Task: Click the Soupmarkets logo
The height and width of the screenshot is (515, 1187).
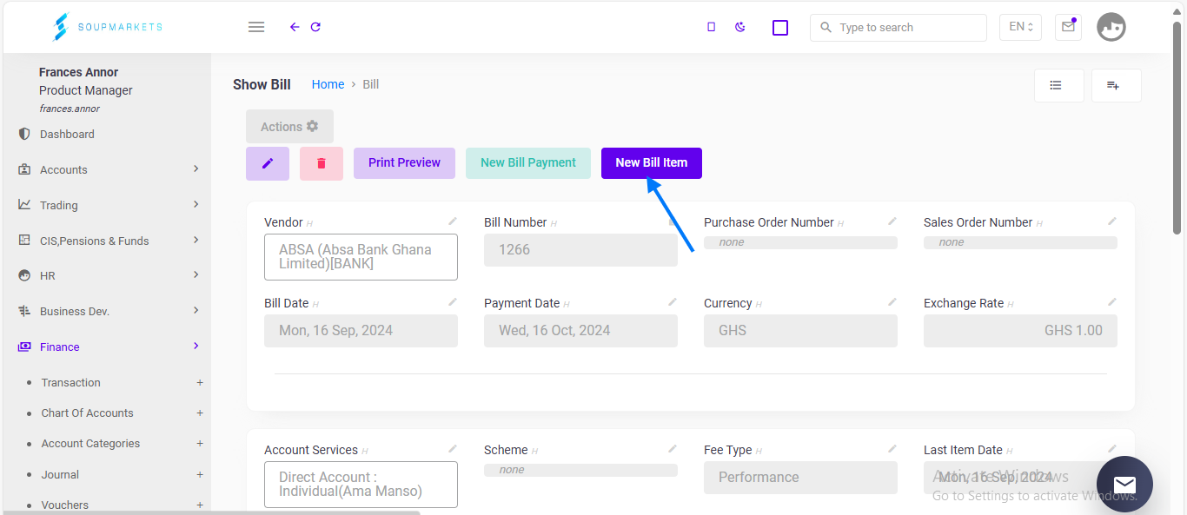Action: tap(108, 27)
